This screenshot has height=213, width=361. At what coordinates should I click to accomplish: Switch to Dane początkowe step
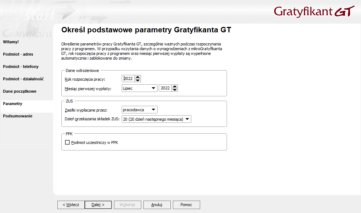(20, 91)
